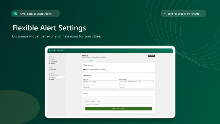Click the Button & Form section title

click(x=87, y=75)
